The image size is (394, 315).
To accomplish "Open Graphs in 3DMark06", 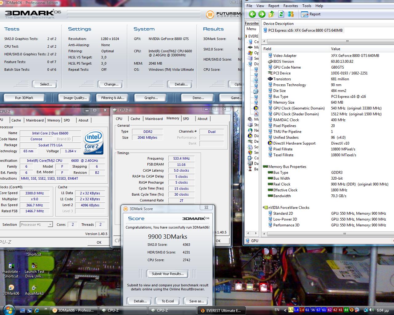I will point(151,98).
